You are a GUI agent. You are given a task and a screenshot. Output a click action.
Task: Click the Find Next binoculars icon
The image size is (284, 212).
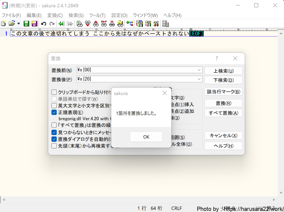(88, 24)
